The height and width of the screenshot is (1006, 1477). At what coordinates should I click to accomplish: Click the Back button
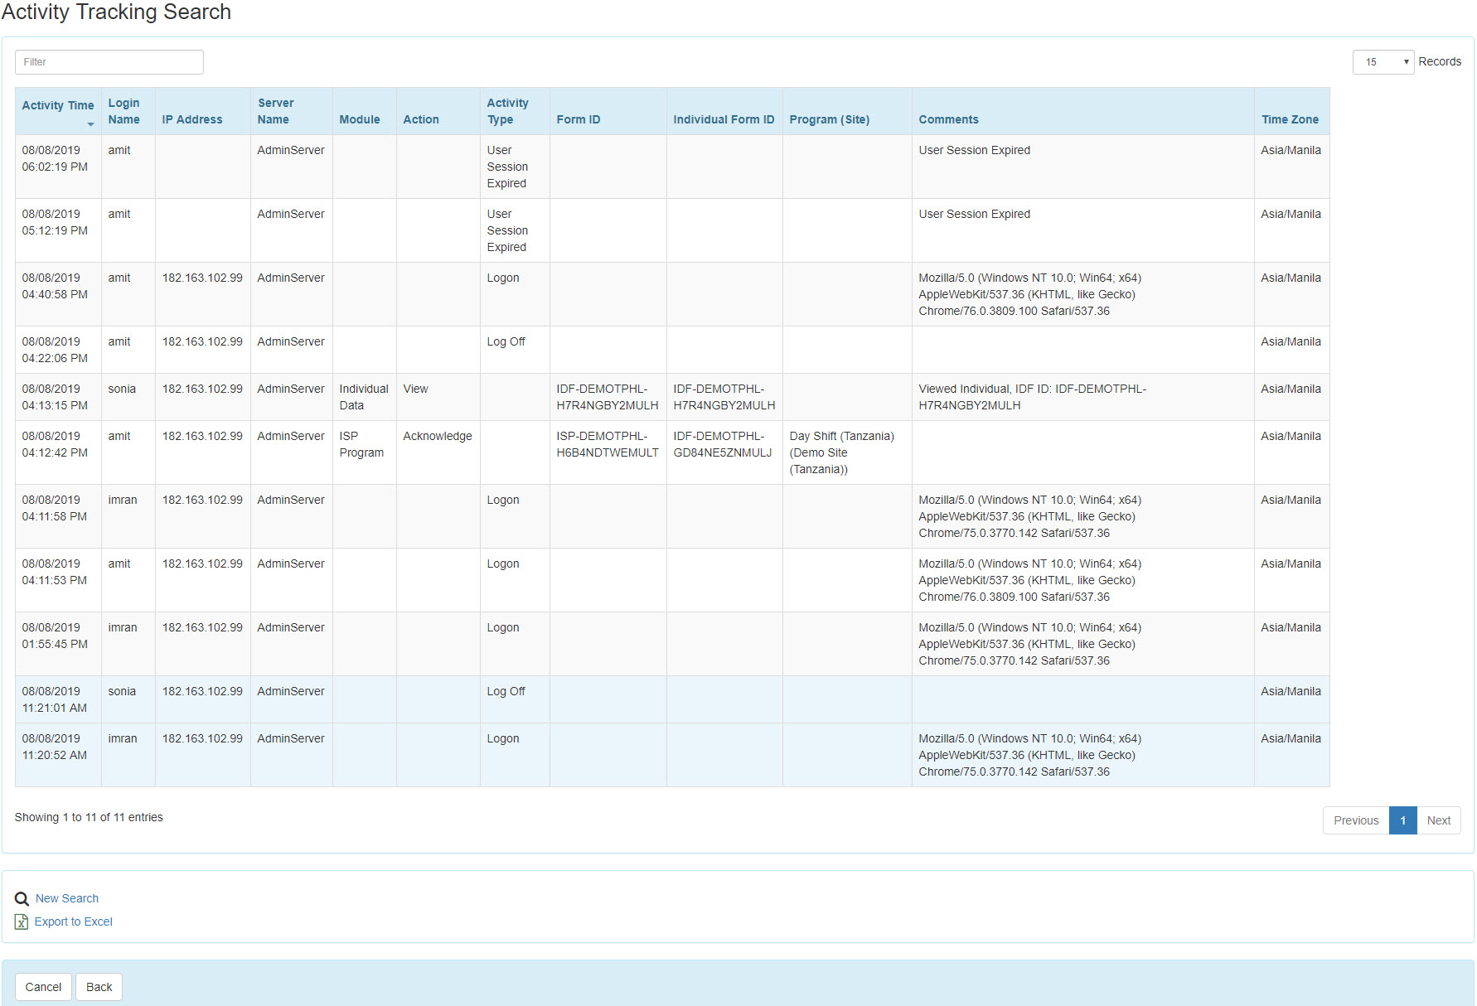pos(99,987)
